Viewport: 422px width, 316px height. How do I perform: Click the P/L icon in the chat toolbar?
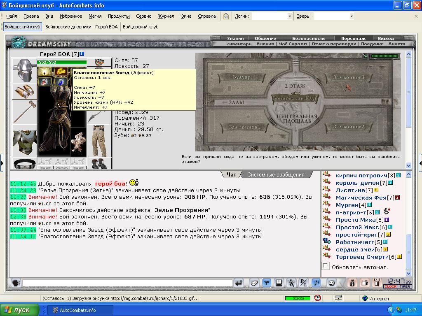click(304, 283)
